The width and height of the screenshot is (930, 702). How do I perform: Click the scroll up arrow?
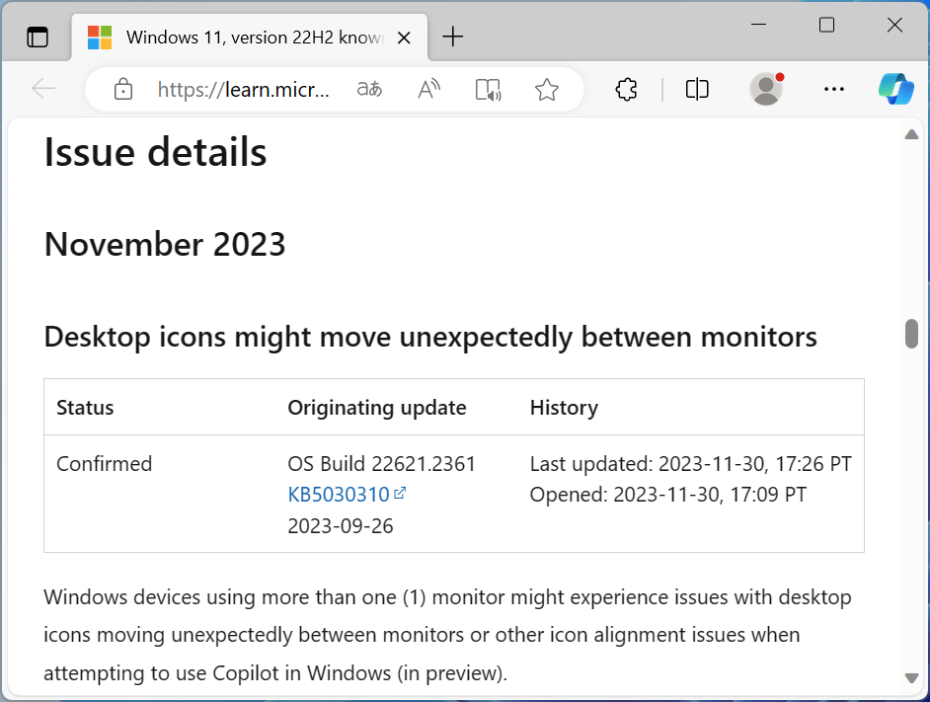point(912,134)
